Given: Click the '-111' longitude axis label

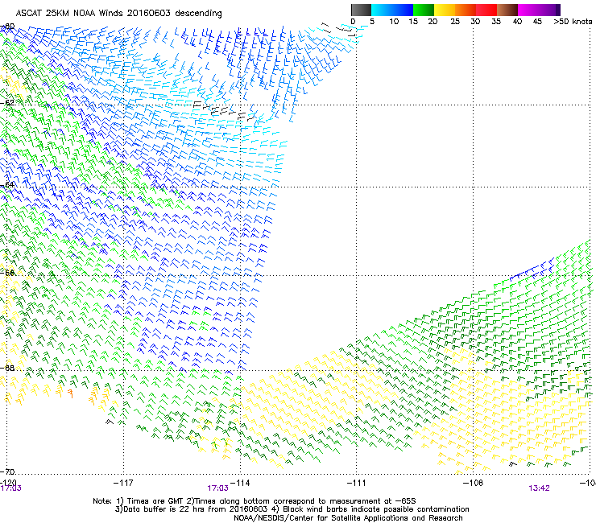Looking at the screenshot, I should (x=357, y=483).
